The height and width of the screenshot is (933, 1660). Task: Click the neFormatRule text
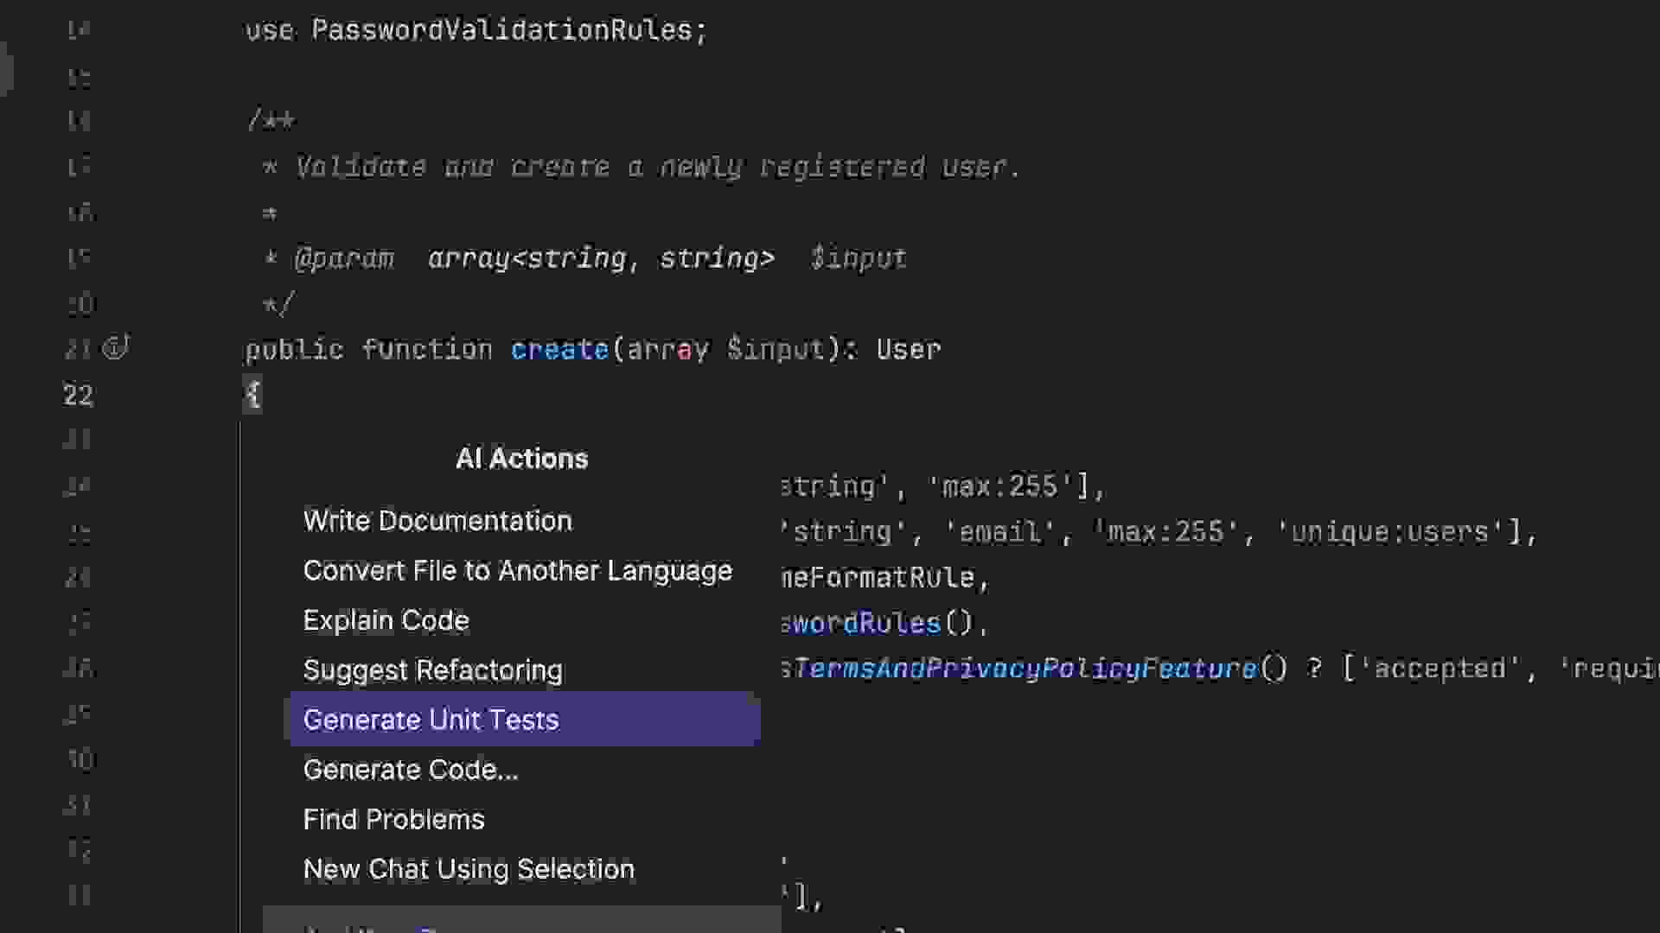(x=878, y=578)
